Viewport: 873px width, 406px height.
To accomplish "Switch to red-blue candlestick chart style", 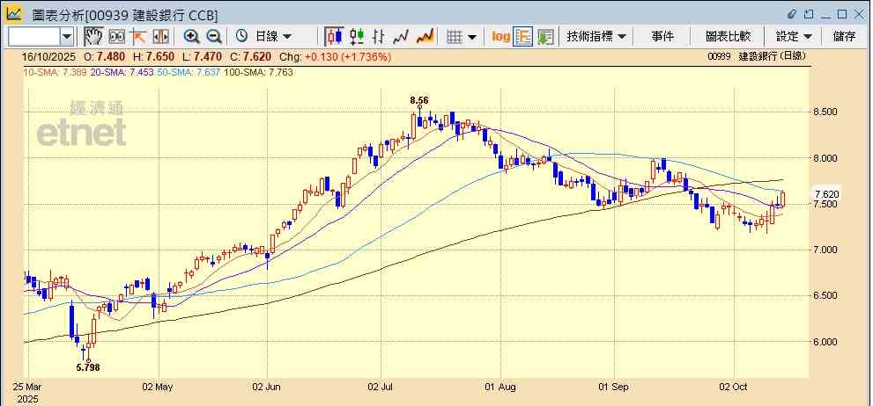I will point(334,36).
